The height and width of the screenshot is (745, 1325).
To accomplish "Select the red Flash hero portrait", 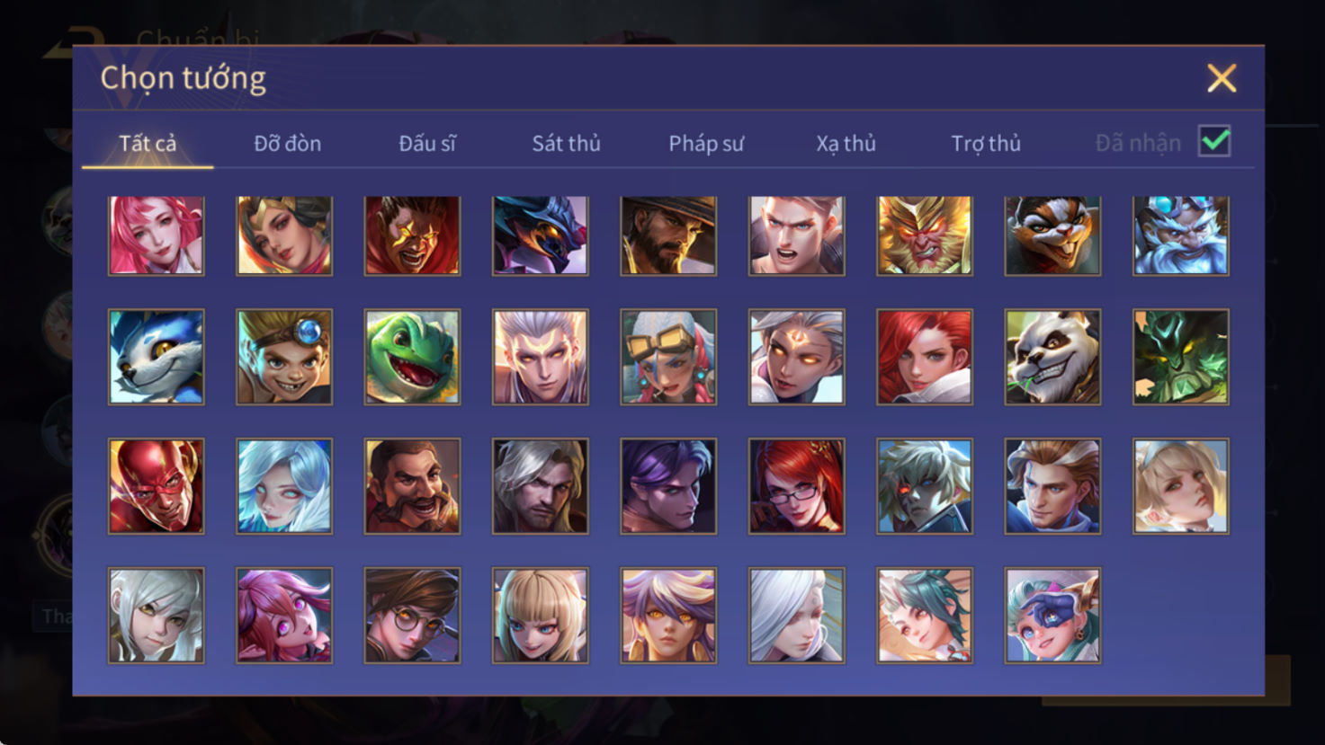I will 157,486.
